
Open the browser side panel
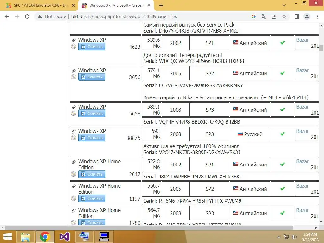tap(297, 16)
